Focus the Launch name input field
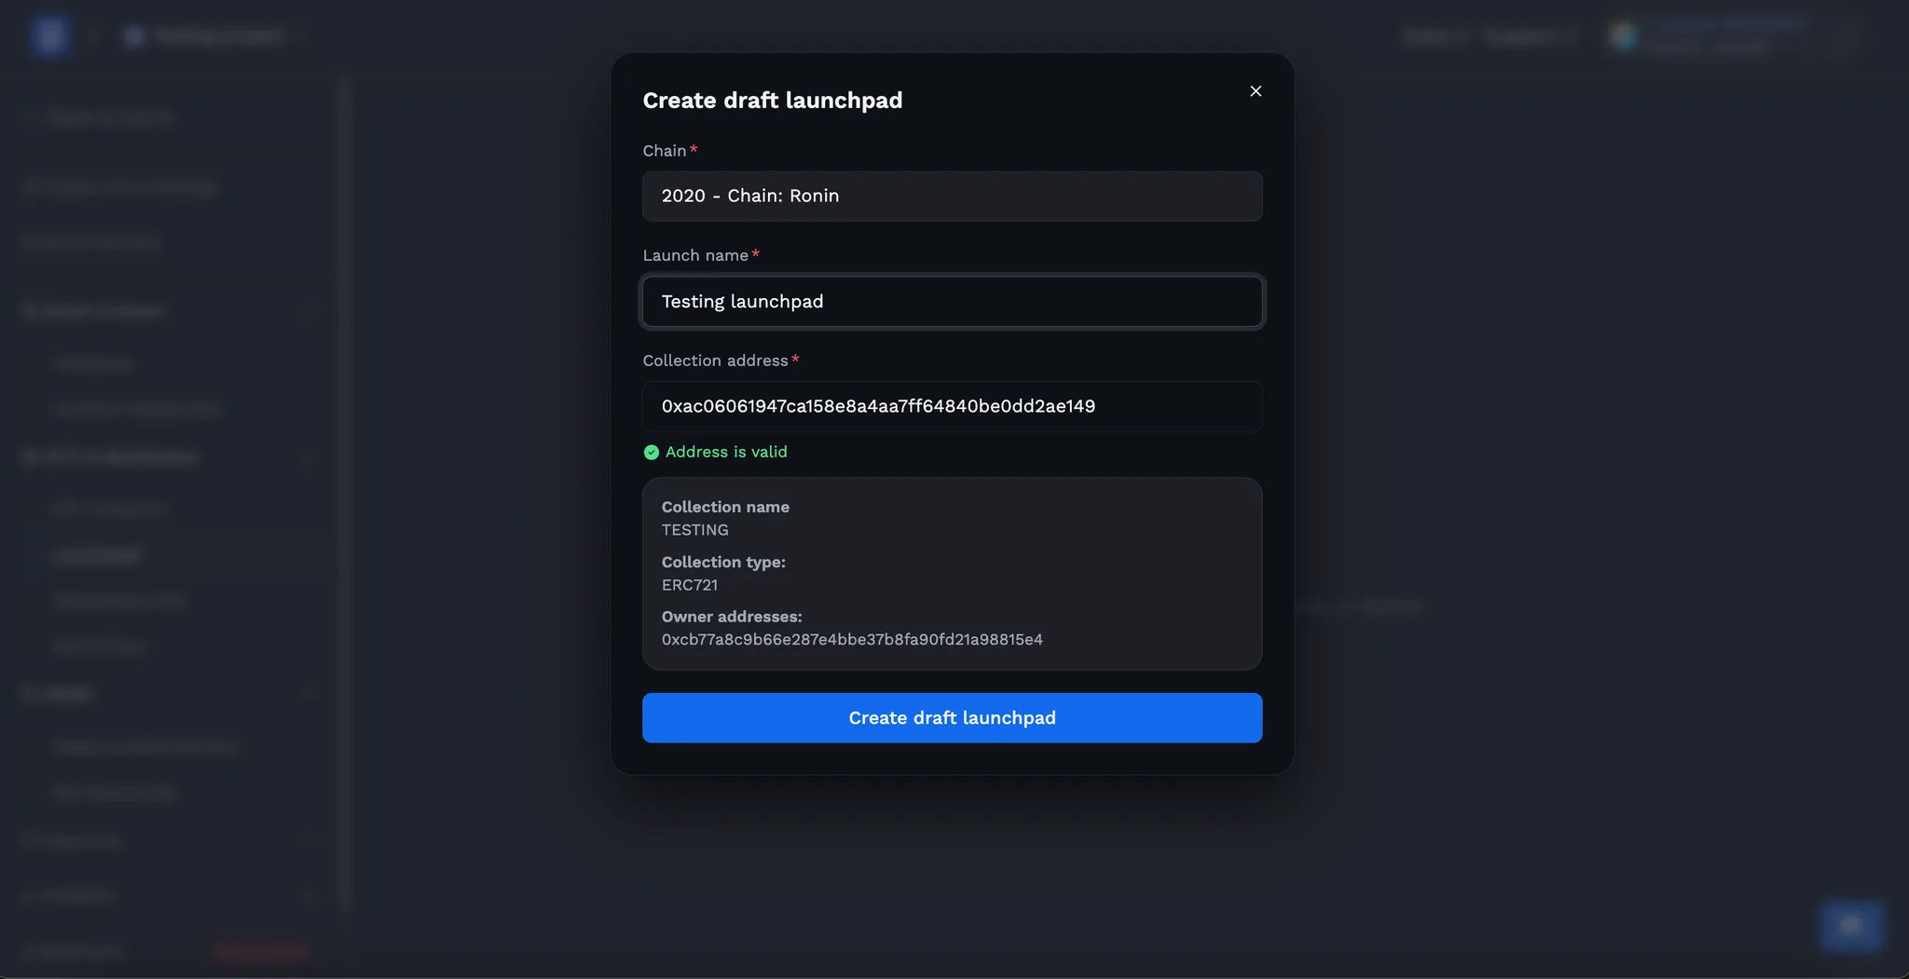 (952, 301)
